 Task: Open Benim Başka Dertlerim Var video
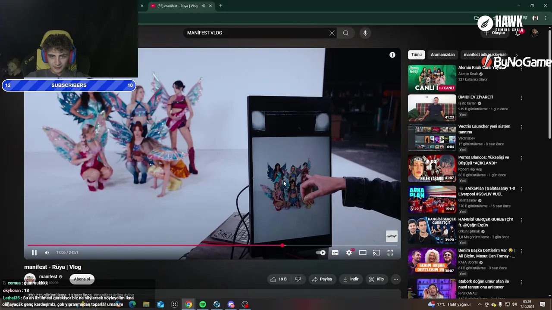pyautogui.click(x=487, y=253)
